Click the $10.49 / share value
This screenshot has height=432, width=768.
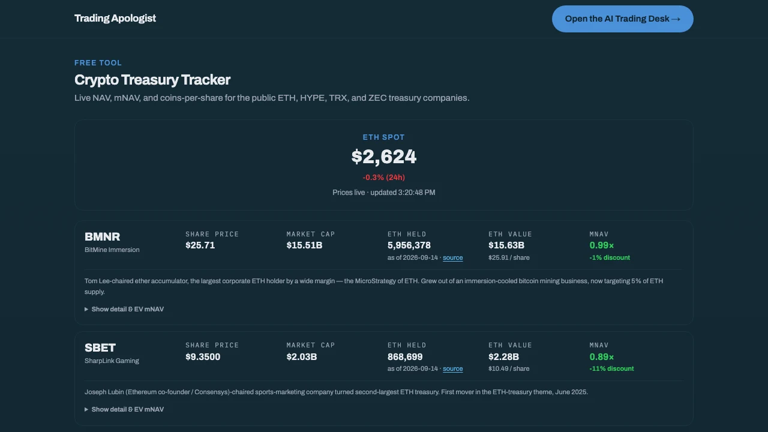pyautogui.click(x=509, y=368)
